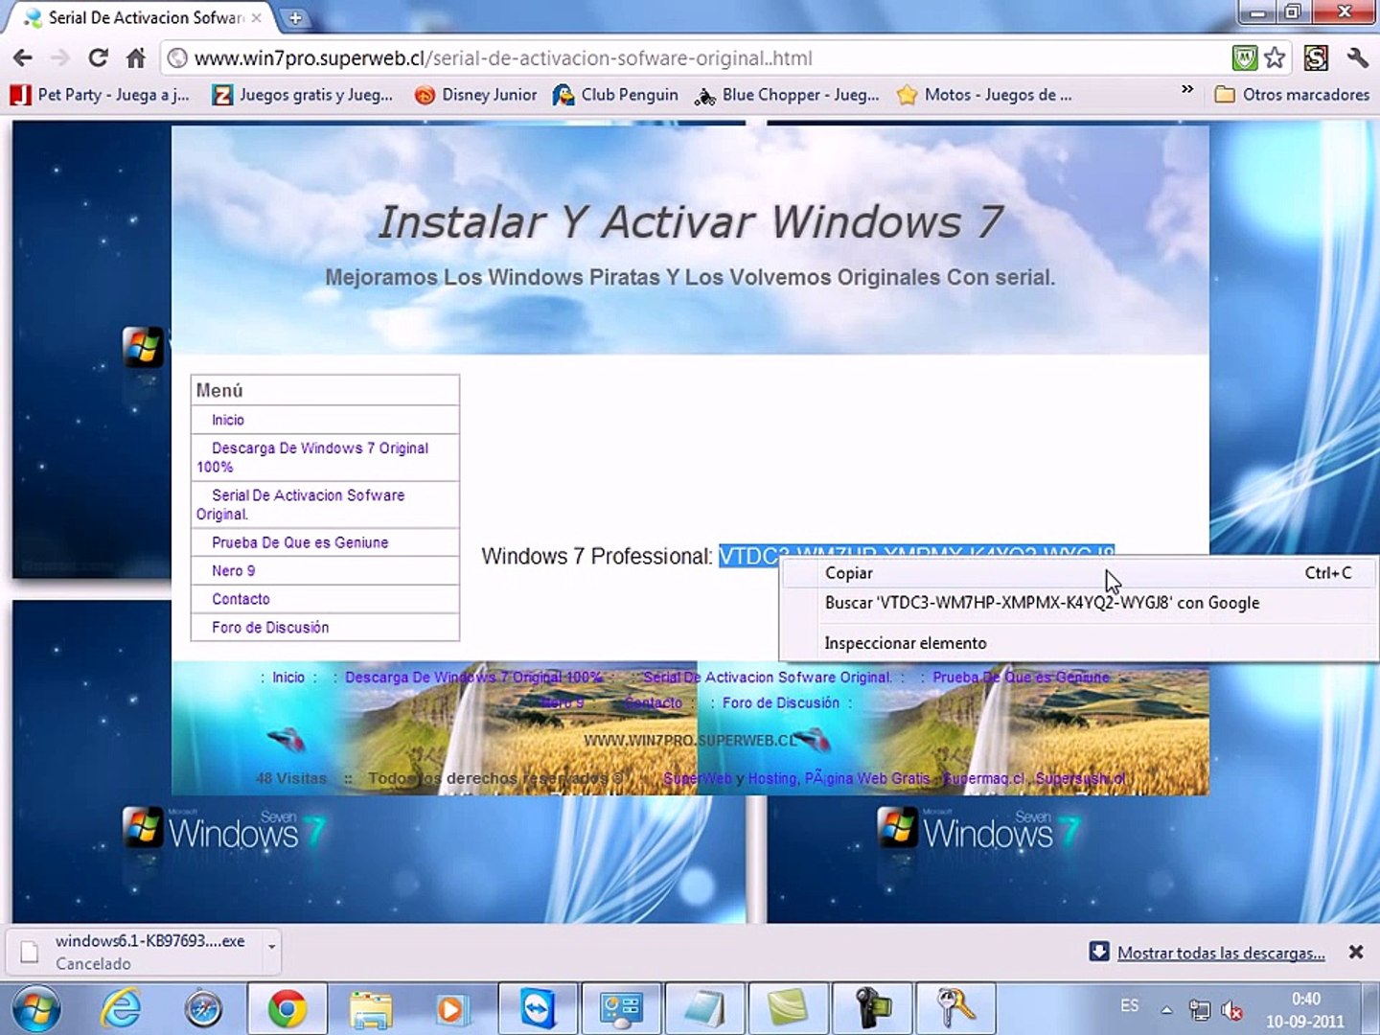Viewport: 1380px width, 1035px height.
Task: Click the green notebook taskbar icon
Action: 789,1009
